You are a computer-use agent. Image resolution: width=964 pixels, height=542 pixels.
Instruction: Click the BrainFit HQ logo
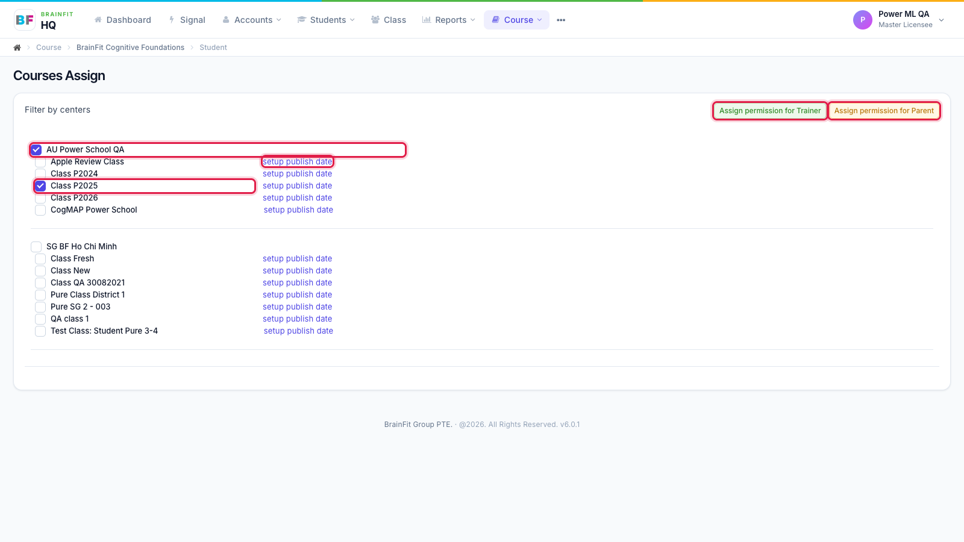pyautogui.click(x=44, y=20)
